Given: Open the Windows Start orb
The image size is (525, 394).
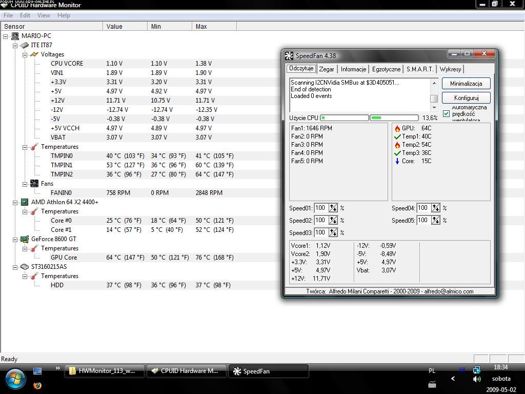Looking at the screenshot, I should 15,379.
